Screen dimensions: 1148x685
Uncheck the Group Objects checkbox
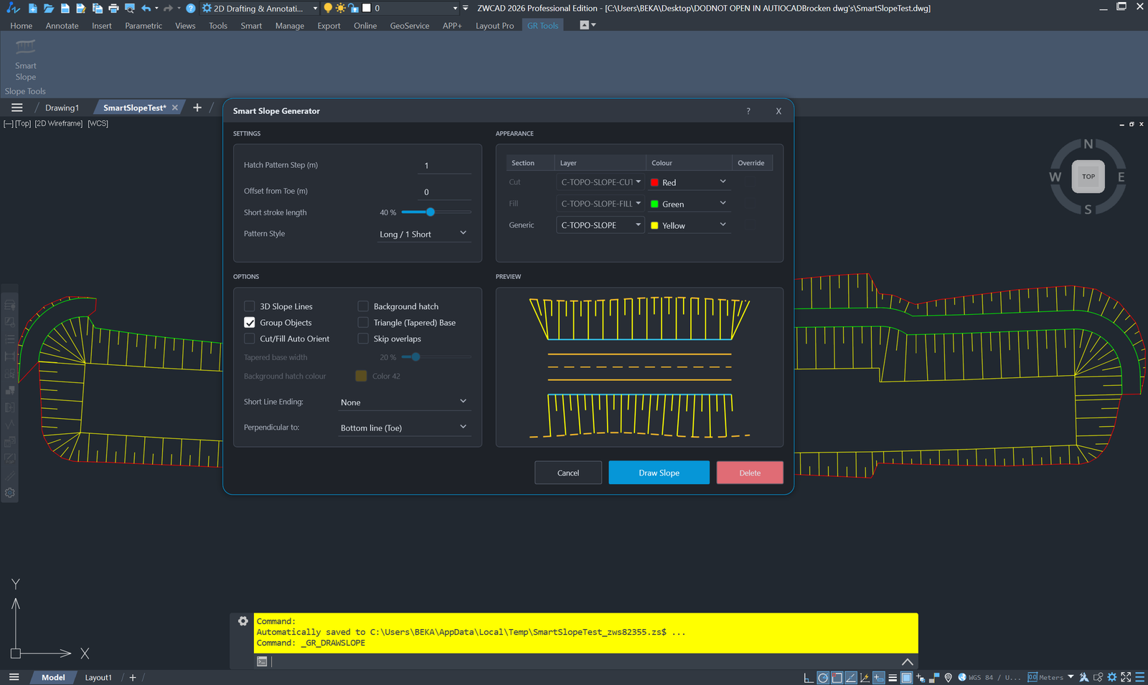click(x=250, y=323)
